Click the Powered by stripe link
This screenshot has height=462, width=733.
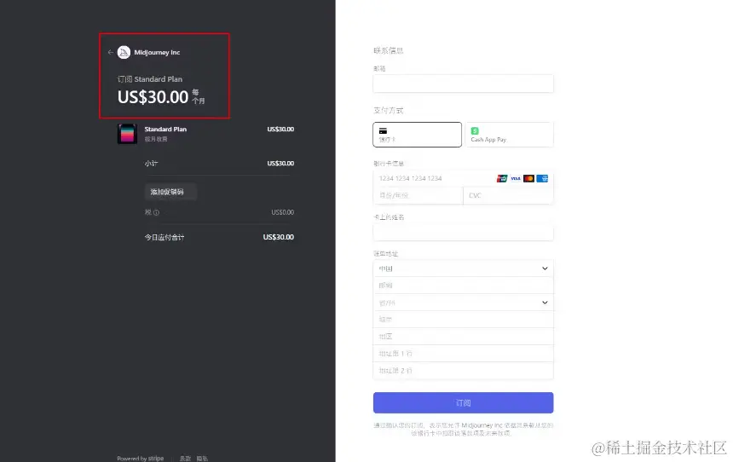[141, 459]
